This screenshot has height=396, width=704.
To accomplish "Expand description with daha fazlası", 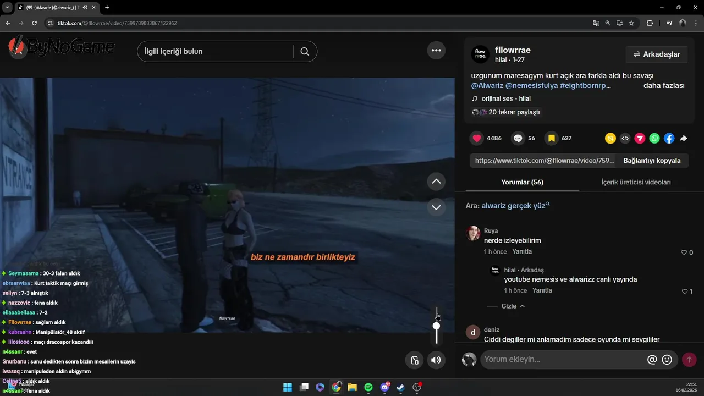I will tap(664, 86).
